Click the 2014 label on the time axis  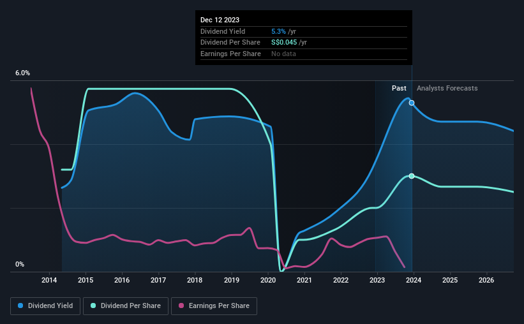(49, 280)
